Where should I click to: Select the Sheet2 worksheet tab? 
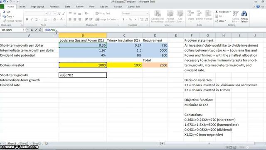pos(24,143)
